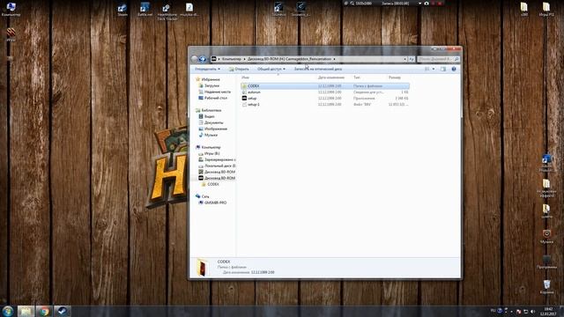Click the taskbar clock
Viewport: 564px width, 317px height.
point(548,311)
